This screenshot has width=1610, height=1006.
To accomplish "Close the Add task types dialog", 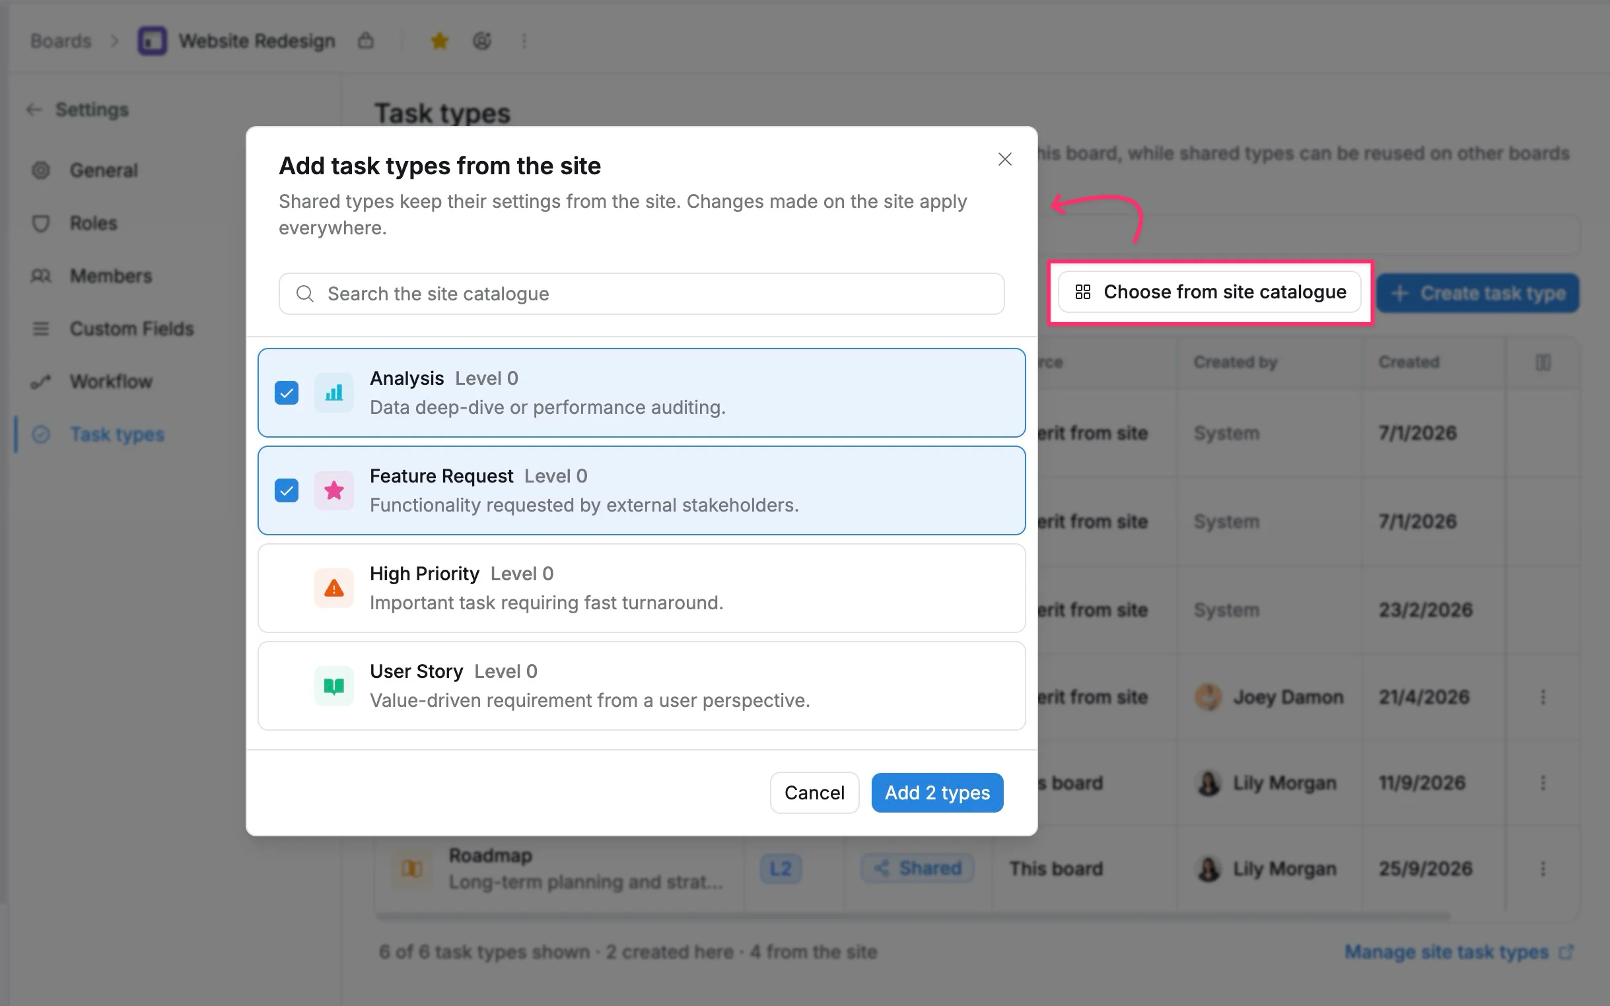I will 1004,159.
